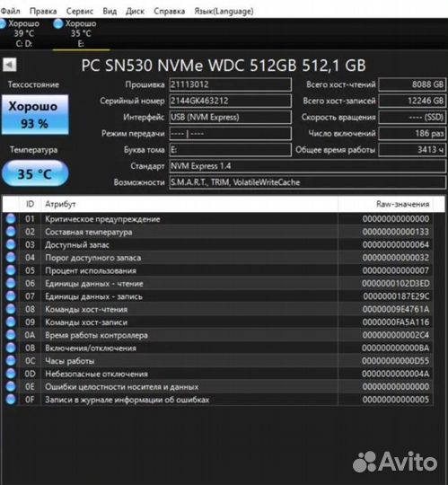Open the Диск menu
448x485 pixels.
point(135,11)
